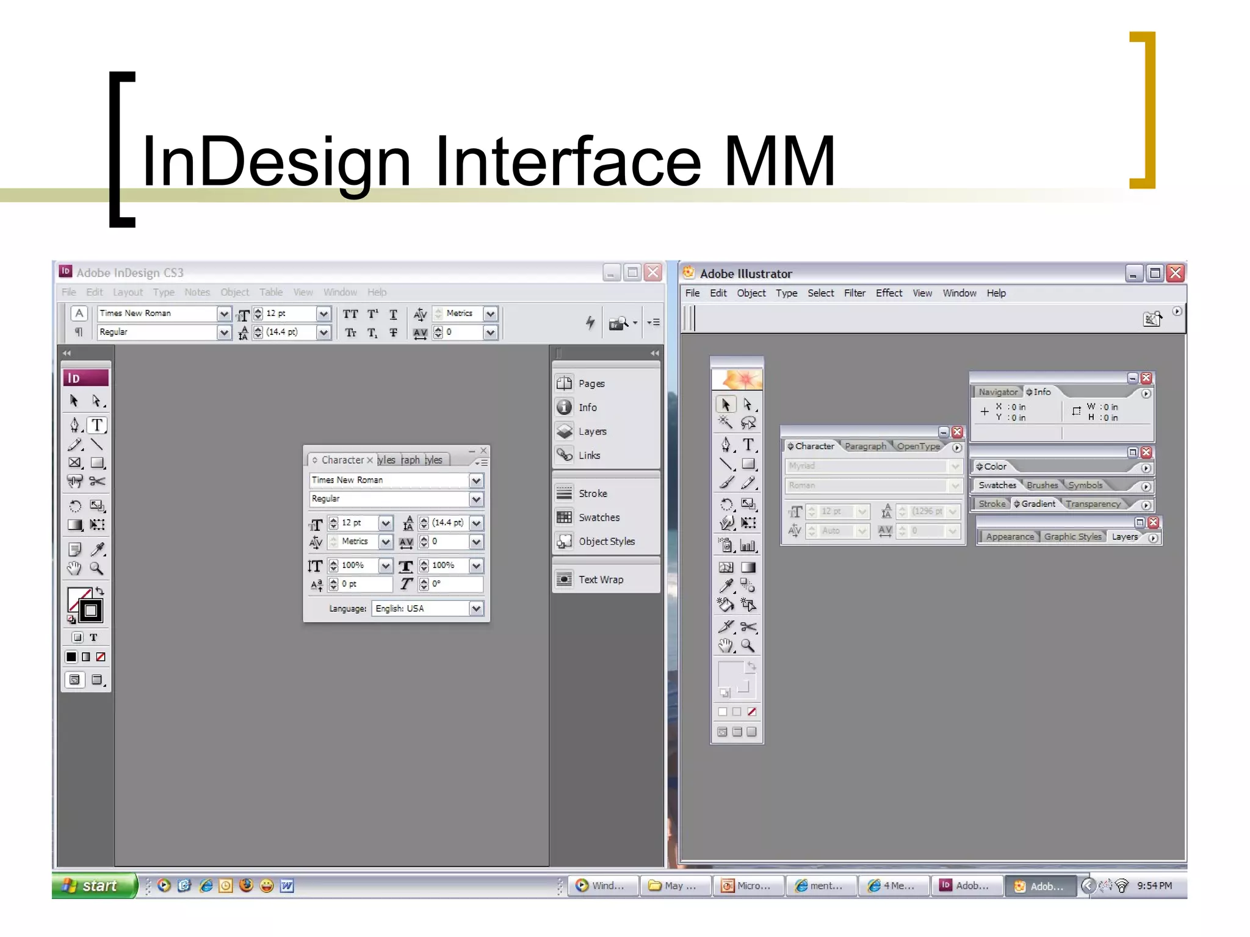Open Illustrator Effect menu
This screenshot has height=937, width=1250.
pos(889,293)
